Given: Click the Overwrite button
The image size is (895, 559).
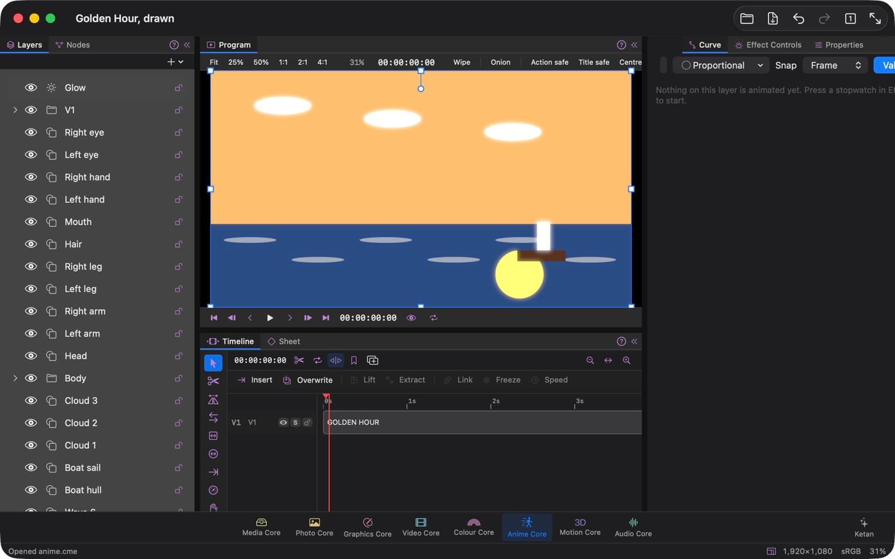Looking at the screenshot, I should pyautogui.click(x=308, y=380).
